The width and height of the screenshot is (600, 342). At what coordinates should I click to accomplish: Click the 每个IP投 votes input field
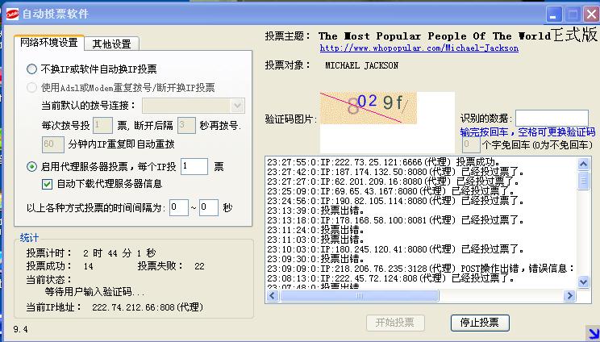(x=194, y=166)
